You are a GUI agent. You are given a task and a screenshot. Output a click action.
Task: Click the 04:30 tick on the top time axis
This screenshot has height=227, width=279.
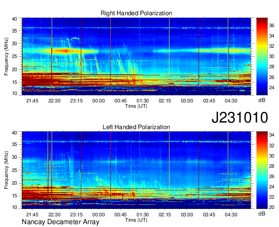[x=231, y=101]
